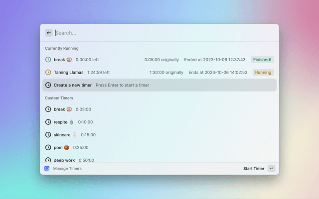Click the Running status tag
Viewport: 319px width, 199px height.
[263, 72]
